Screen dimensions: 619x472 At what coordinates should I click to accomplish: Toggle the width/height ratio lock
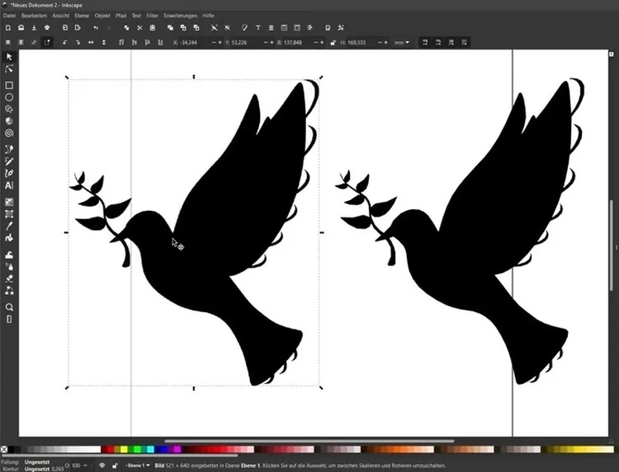(332, 42)
